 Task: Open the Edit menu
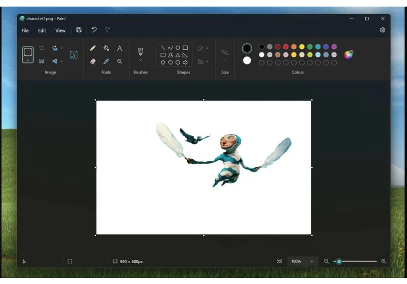pos(42,30)
